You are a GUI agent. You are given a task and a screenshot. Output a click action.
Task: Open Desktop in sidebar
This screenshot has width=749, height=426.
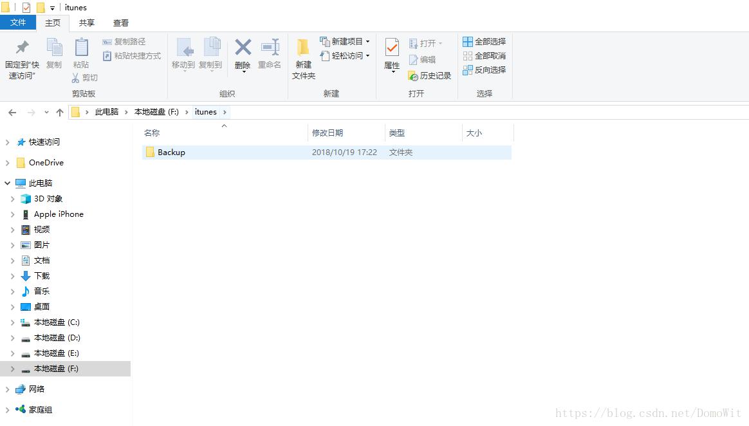click(36, 306)
